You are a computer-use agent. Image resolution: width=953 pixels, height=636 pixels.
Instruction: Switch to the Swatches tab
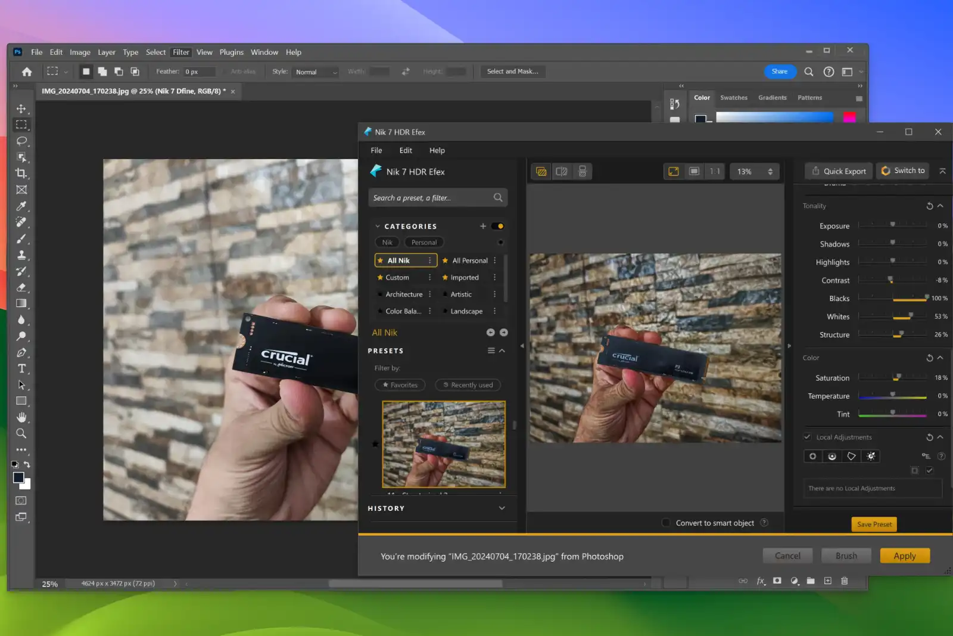click(734, 97)
